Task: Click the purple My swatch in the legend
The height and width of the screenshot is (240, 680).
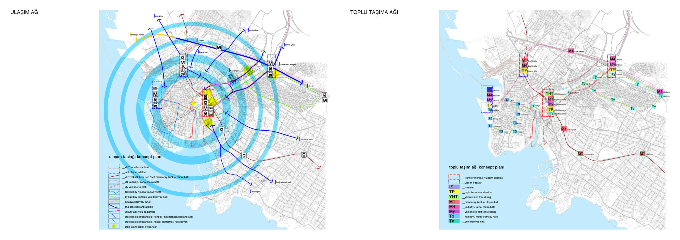Action: (x=454, y=211)
